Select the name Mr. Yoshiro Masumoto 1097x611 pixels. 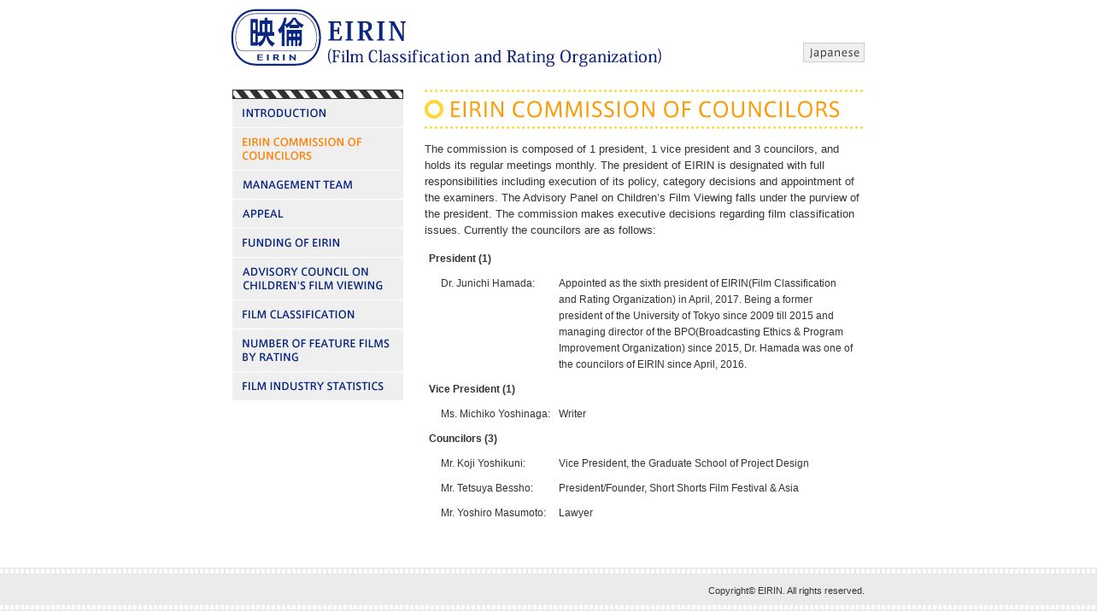[x=493, y=513]
